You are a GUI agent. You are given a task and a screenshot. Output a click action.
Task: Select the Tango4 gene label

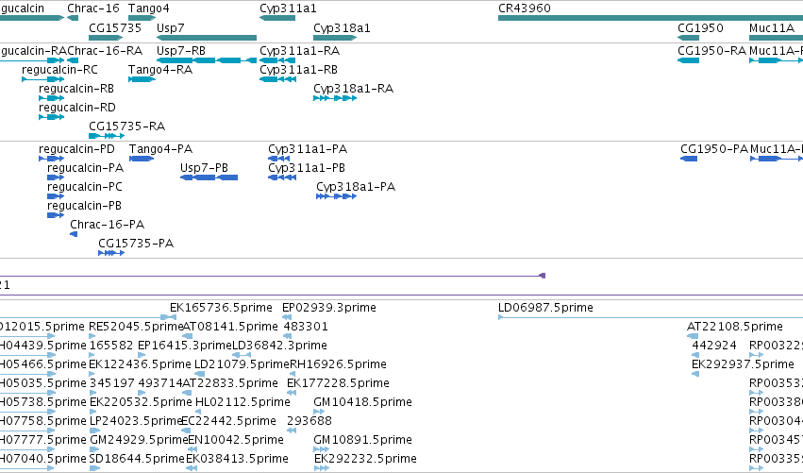pyautogui.click(x=148, y=8)
